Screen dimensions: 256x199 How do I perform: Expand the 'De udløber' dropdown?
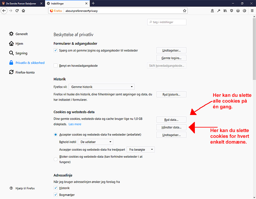(x=95, y=142)
